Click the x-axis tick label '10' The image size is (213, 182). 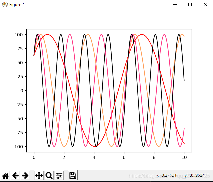[184, 157]
